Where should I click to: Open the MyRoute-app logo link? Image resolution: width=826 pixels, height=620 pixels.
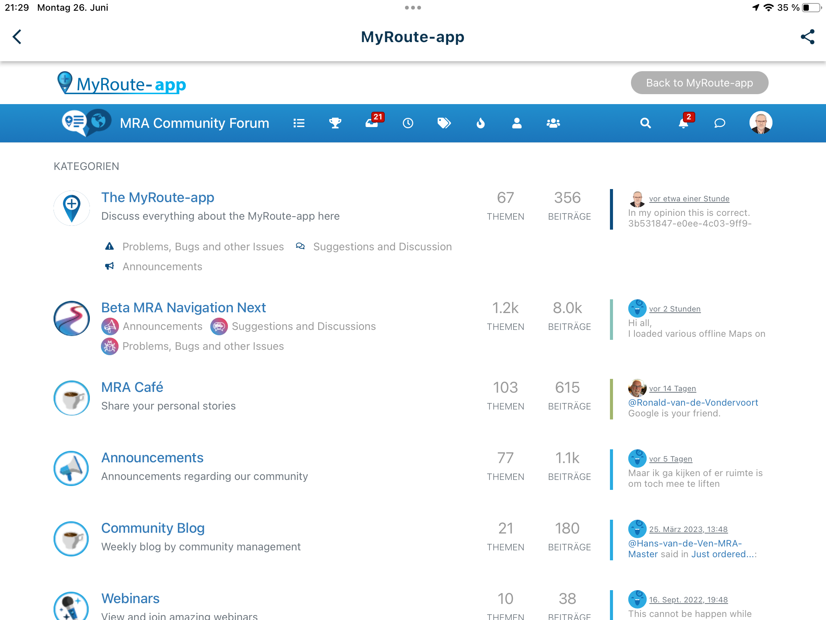point(122,83)
